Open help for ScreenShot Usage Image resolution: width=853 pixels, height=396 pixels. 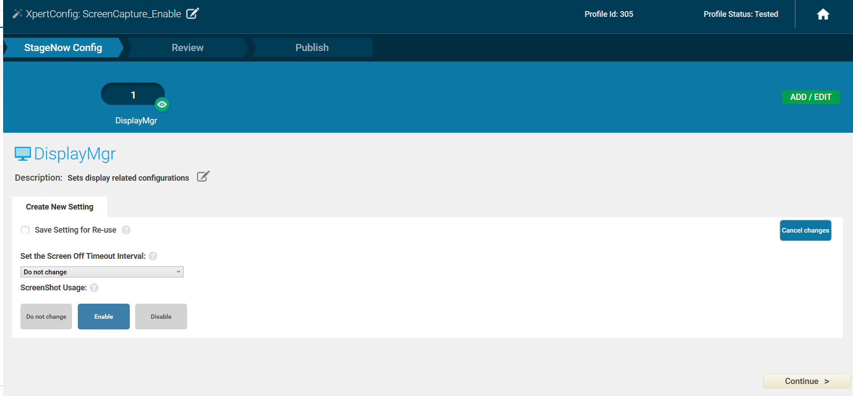tap(94, 288)
